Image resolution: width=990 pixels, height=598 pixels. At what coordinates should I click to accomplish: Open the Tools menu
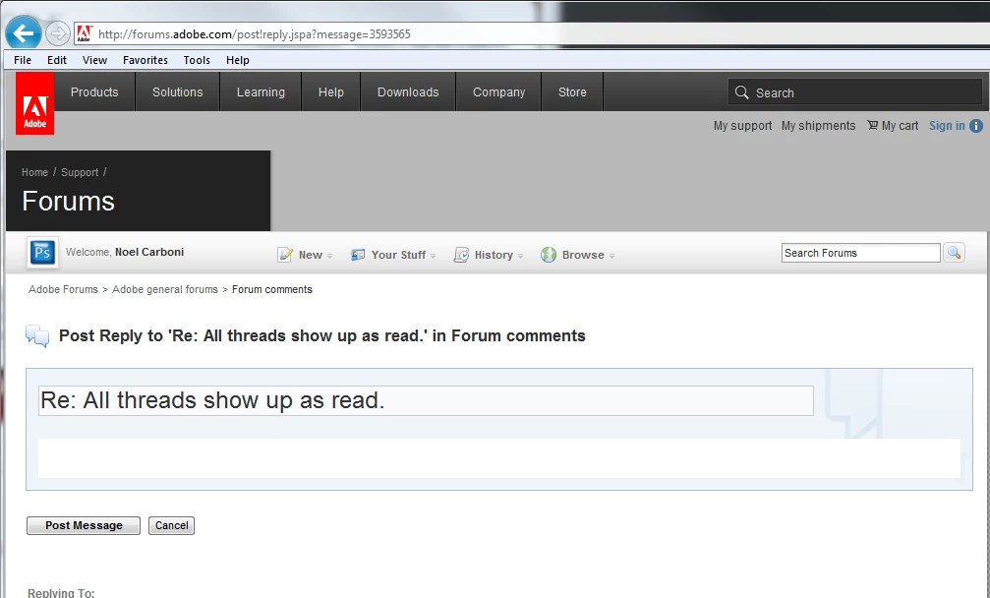[197, 60]
